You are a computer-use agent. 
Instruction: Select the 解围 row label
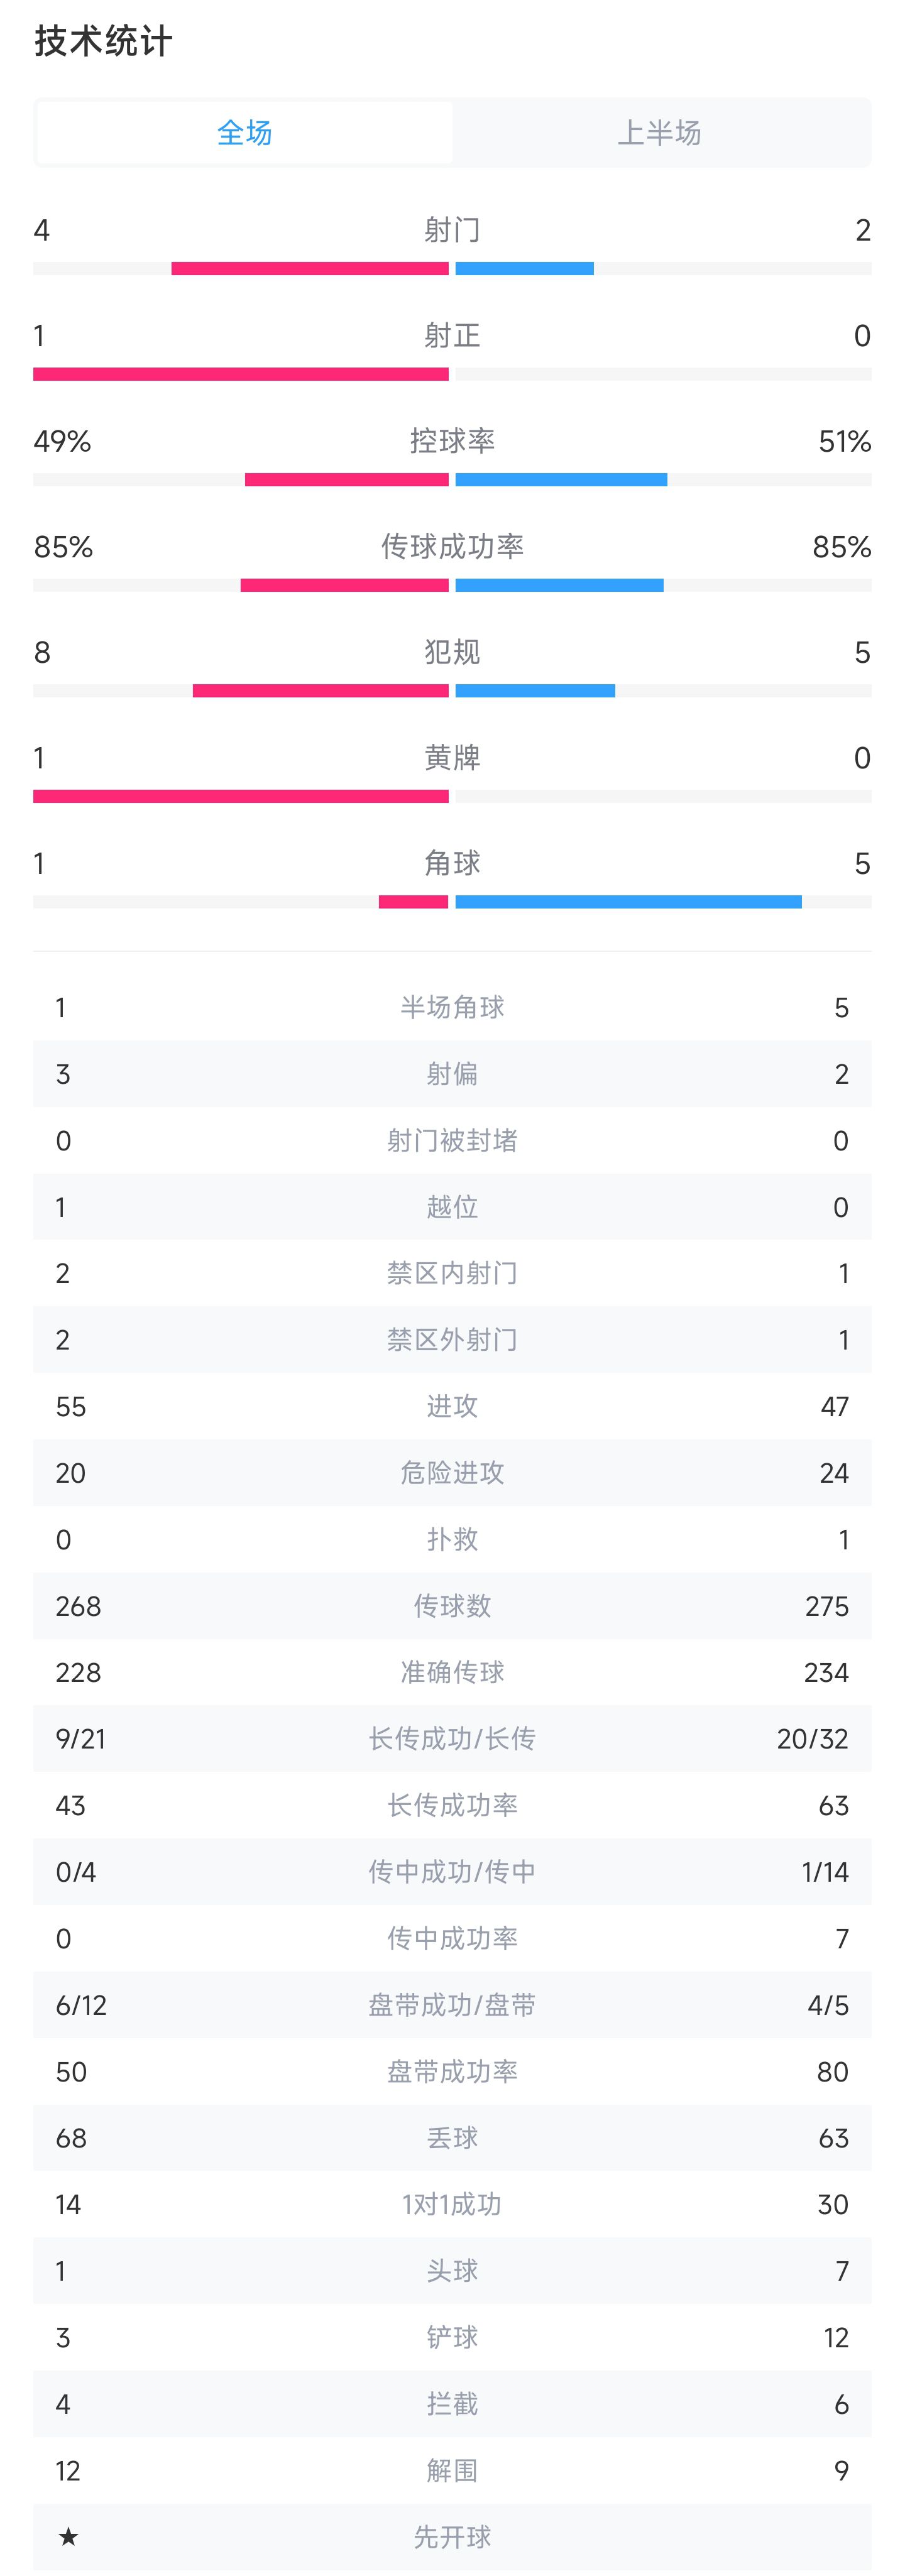coord(452,2471)
